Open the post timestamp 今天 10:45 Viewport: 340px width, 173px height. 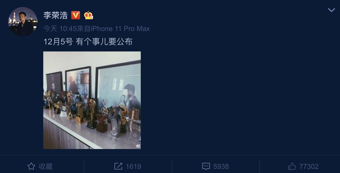pos(60,29)
